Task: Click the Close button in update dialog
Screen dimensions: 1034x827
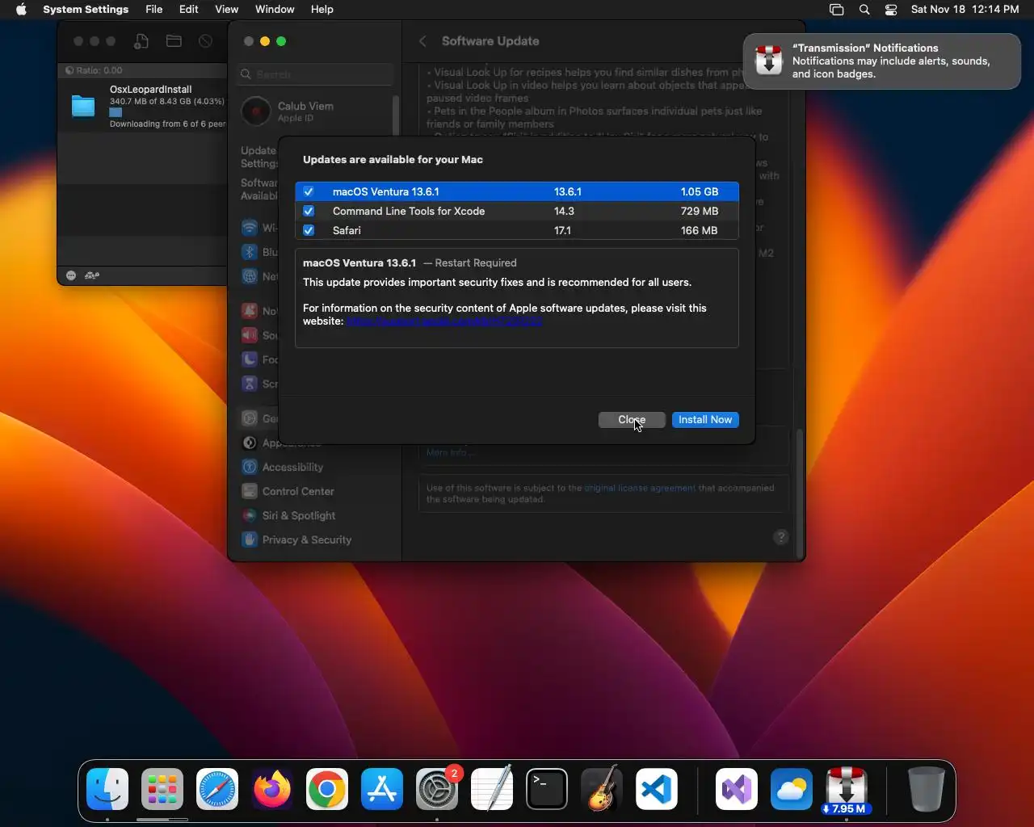Action: (x=632, y=420)
